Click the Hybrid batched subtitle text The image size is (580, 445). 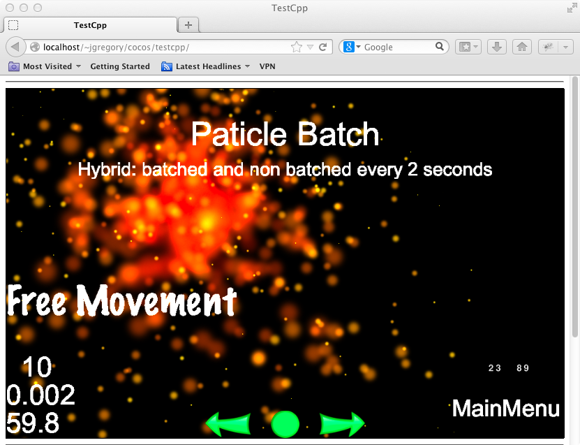pos(285,170)
